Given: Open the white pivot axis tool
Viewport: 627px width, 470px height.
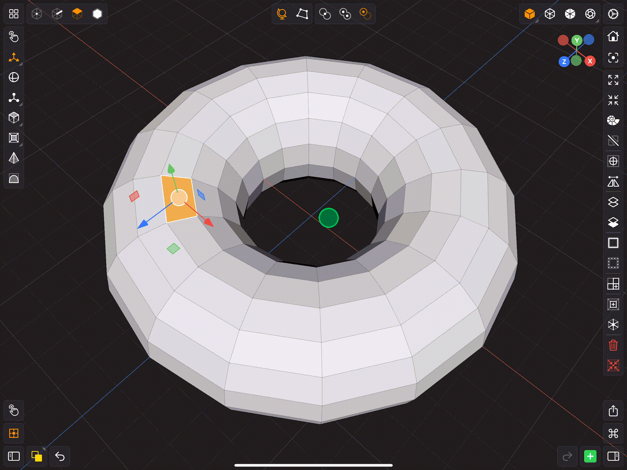Looking at the screenshot, I should (14, 98).
